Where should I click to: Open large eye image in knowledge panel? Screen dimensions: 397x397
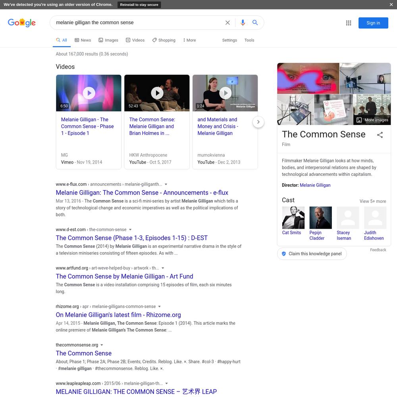click(x=308, y=79)
